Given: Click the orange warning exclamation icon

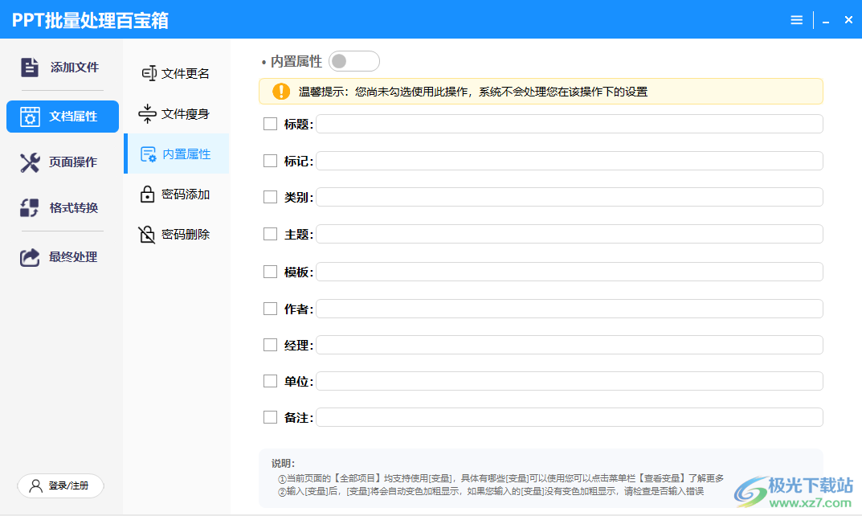Looking at the screenshot, I should pyautogui.click(x=281, y=92).
